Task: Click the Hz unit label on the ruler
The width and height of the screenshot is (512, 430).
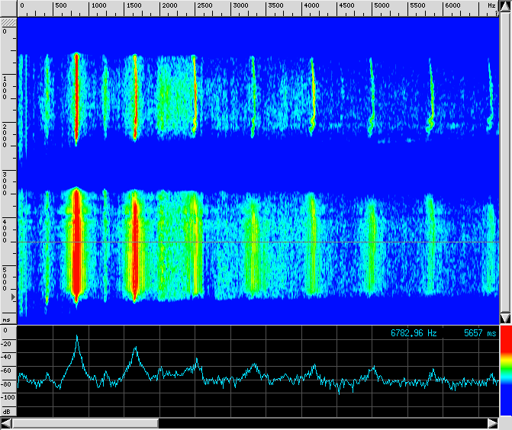Action: [491, 6]
